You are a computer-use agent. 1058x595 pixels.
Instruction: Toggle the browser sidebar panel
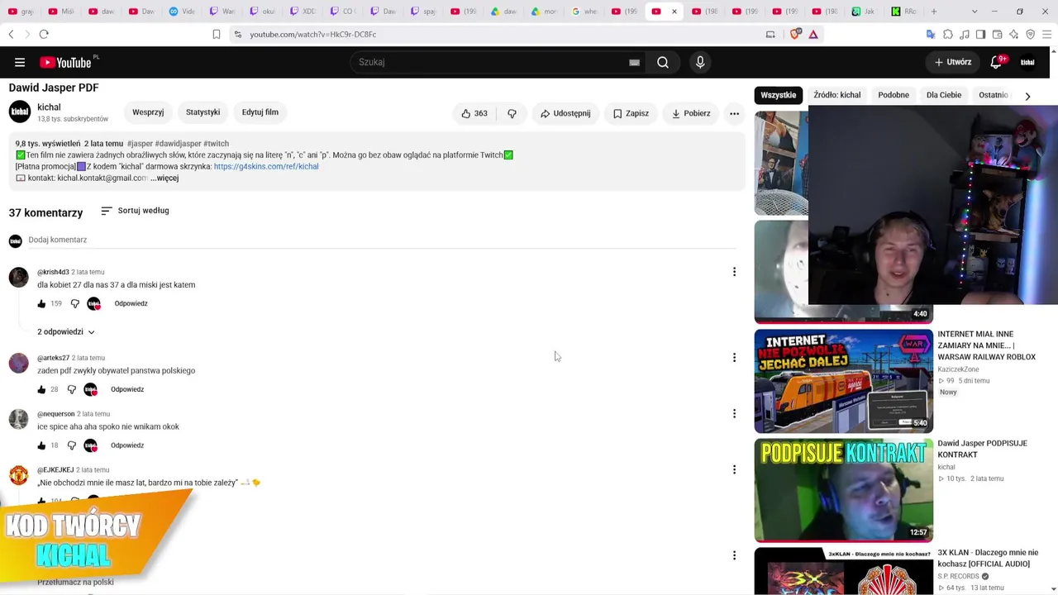[981, 34]
